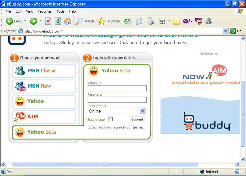The height and width of the screenshot is (176, 246).
Task: Tick the Secure Login checkbox
Action: 111,119
